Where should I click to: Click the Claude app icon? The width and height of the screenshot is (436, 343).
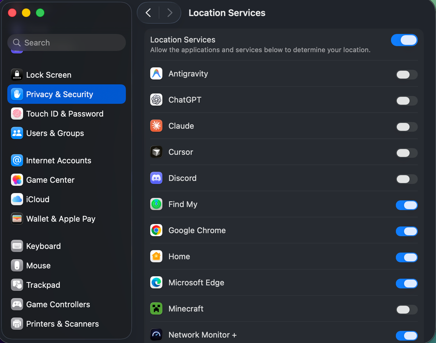click(x=156, y=126)
